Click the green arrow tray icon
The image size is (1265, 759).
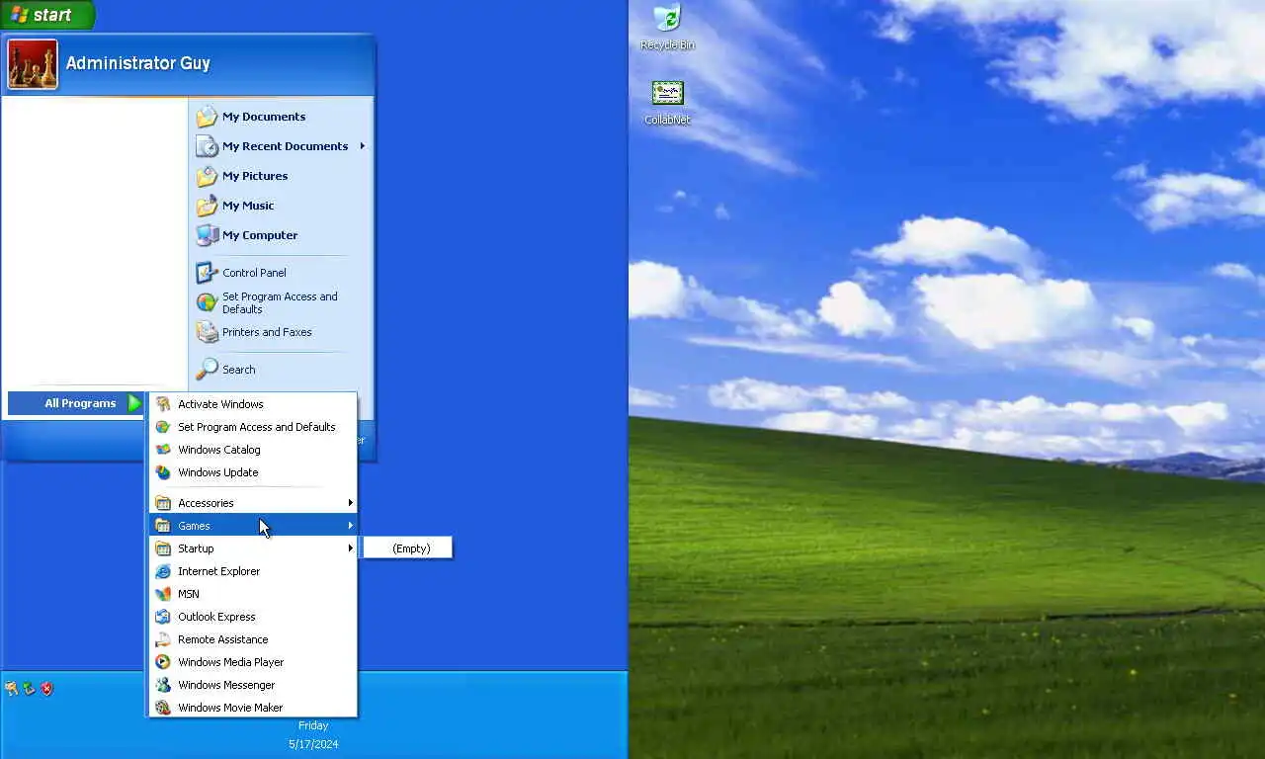[x=29, y=689]
